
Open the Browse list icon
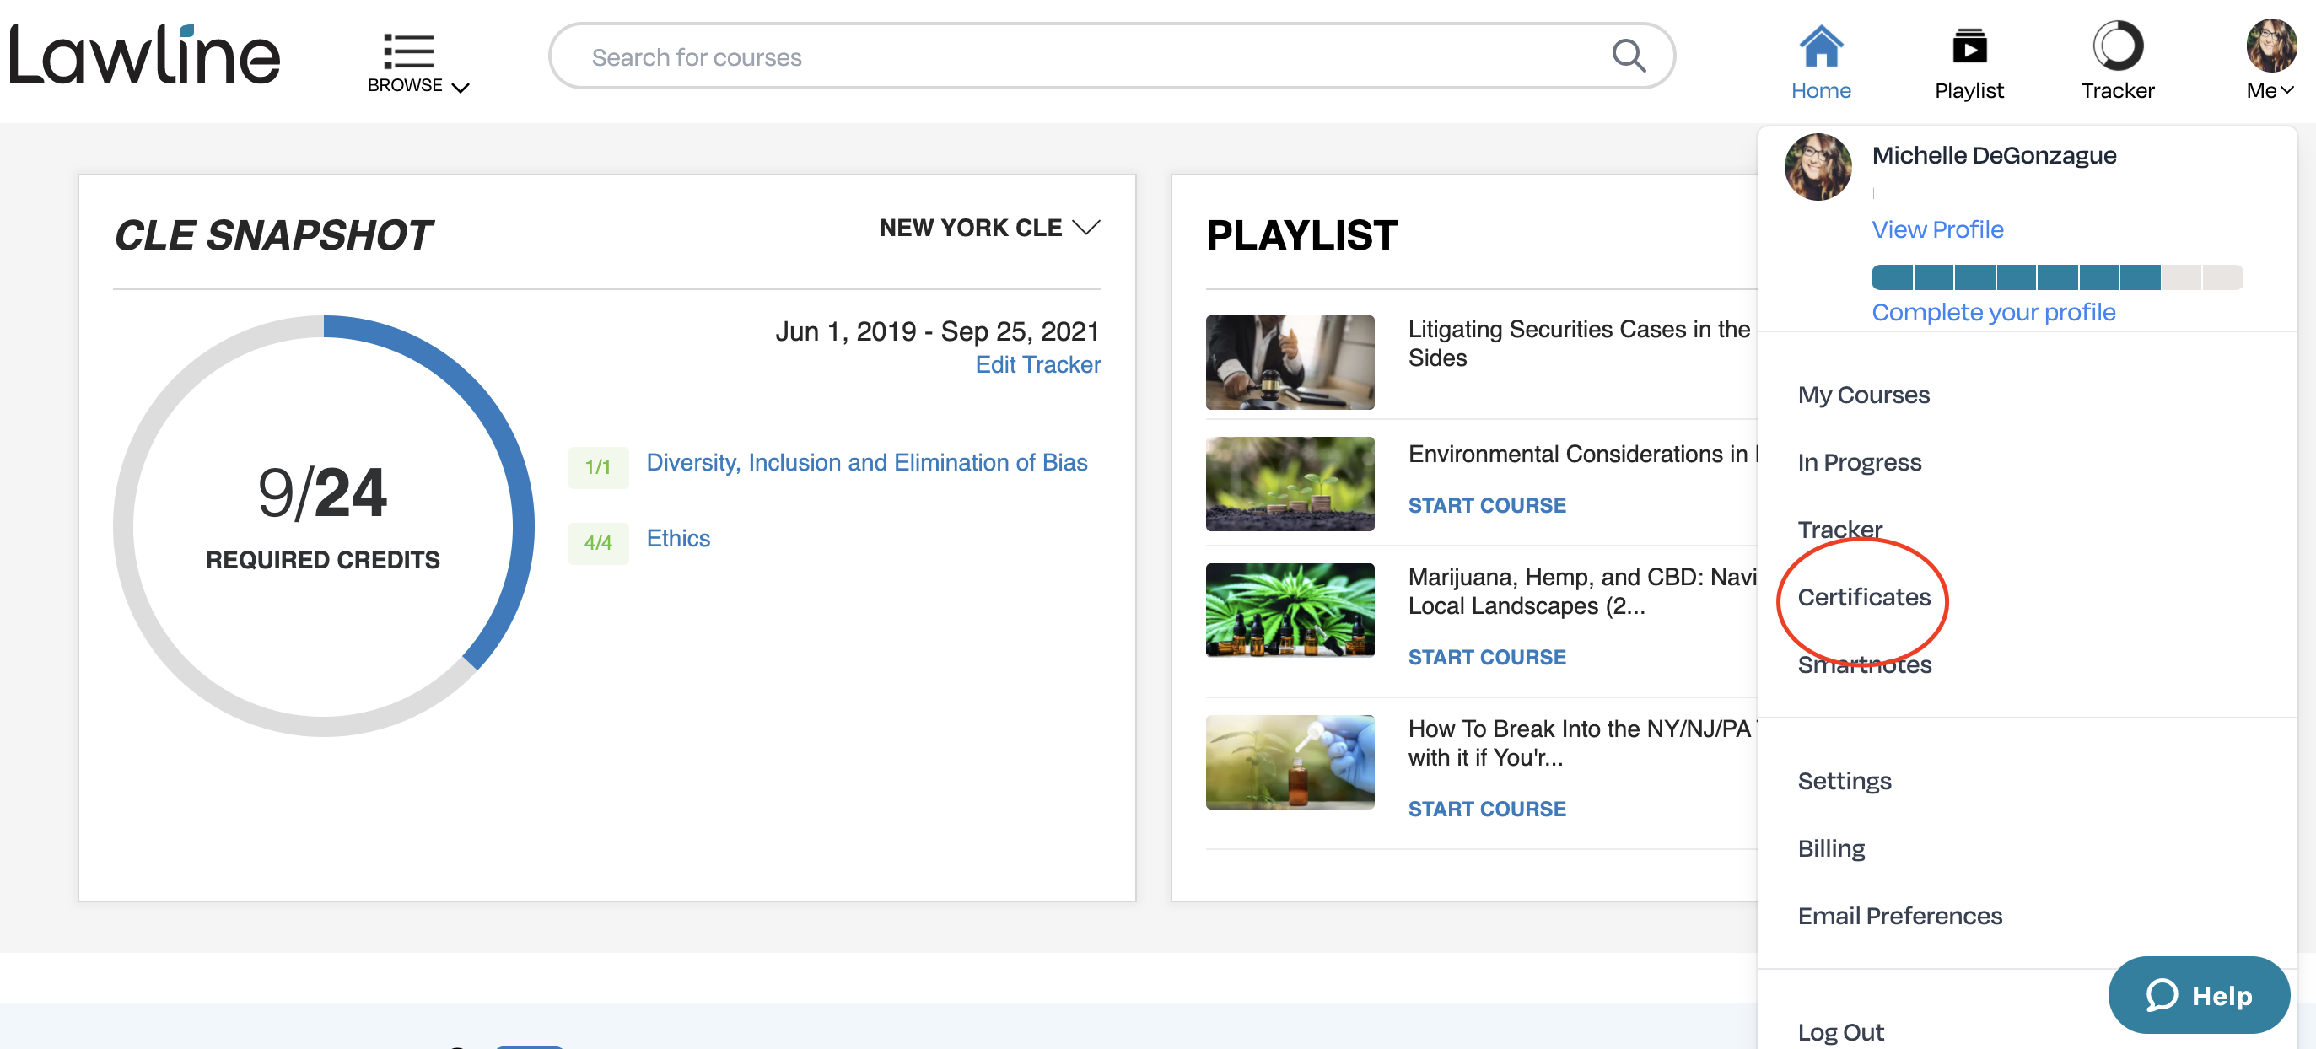[x=408, y=51]
